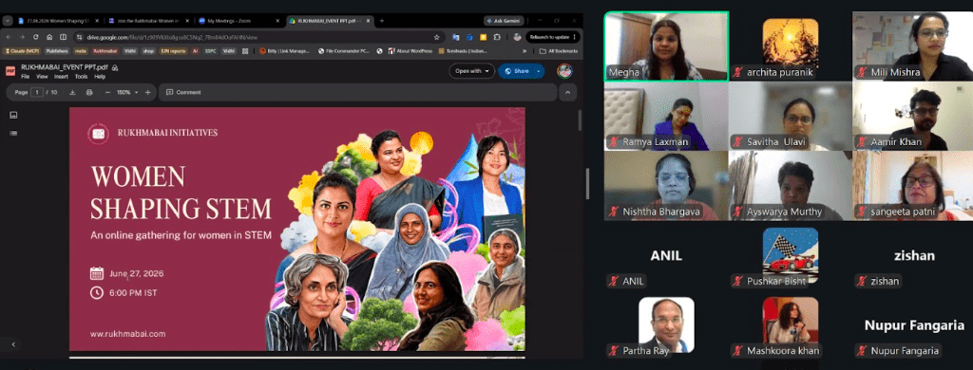The height and width of the screenshot is (370, 973).
Task: Open the Tools menu
Action: click(82, 77)
